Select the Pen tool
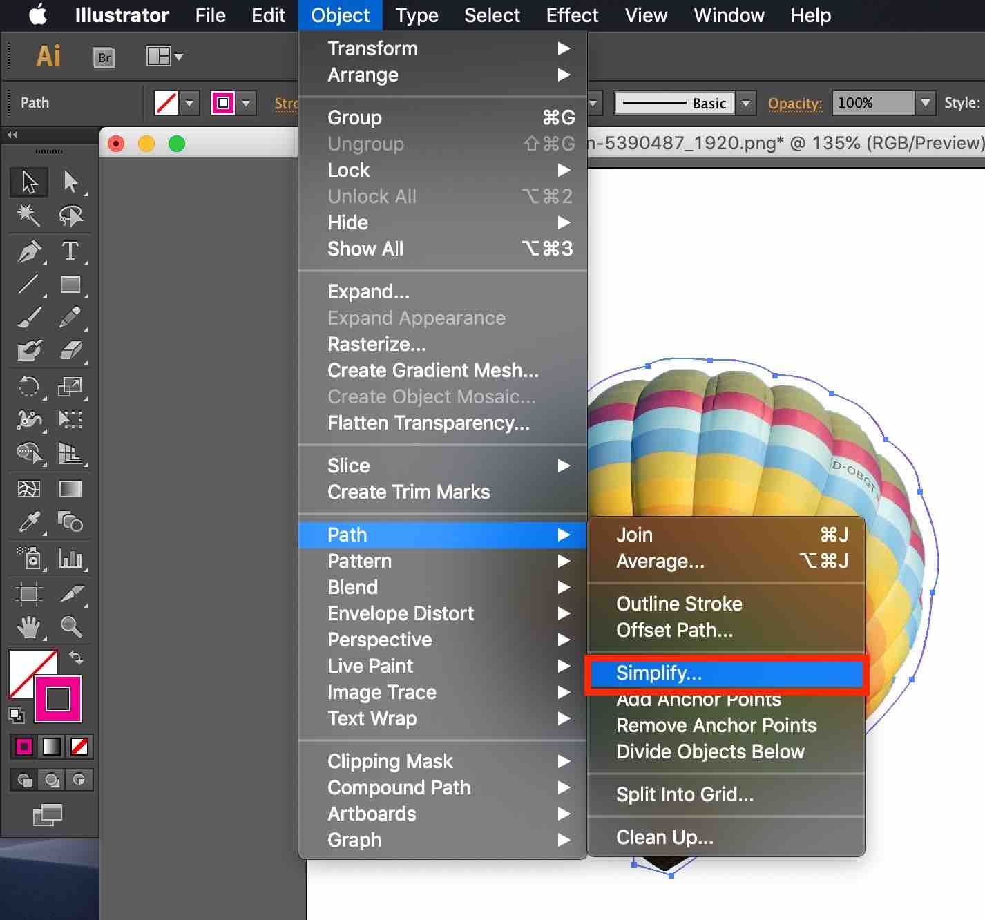 [29, 251]
